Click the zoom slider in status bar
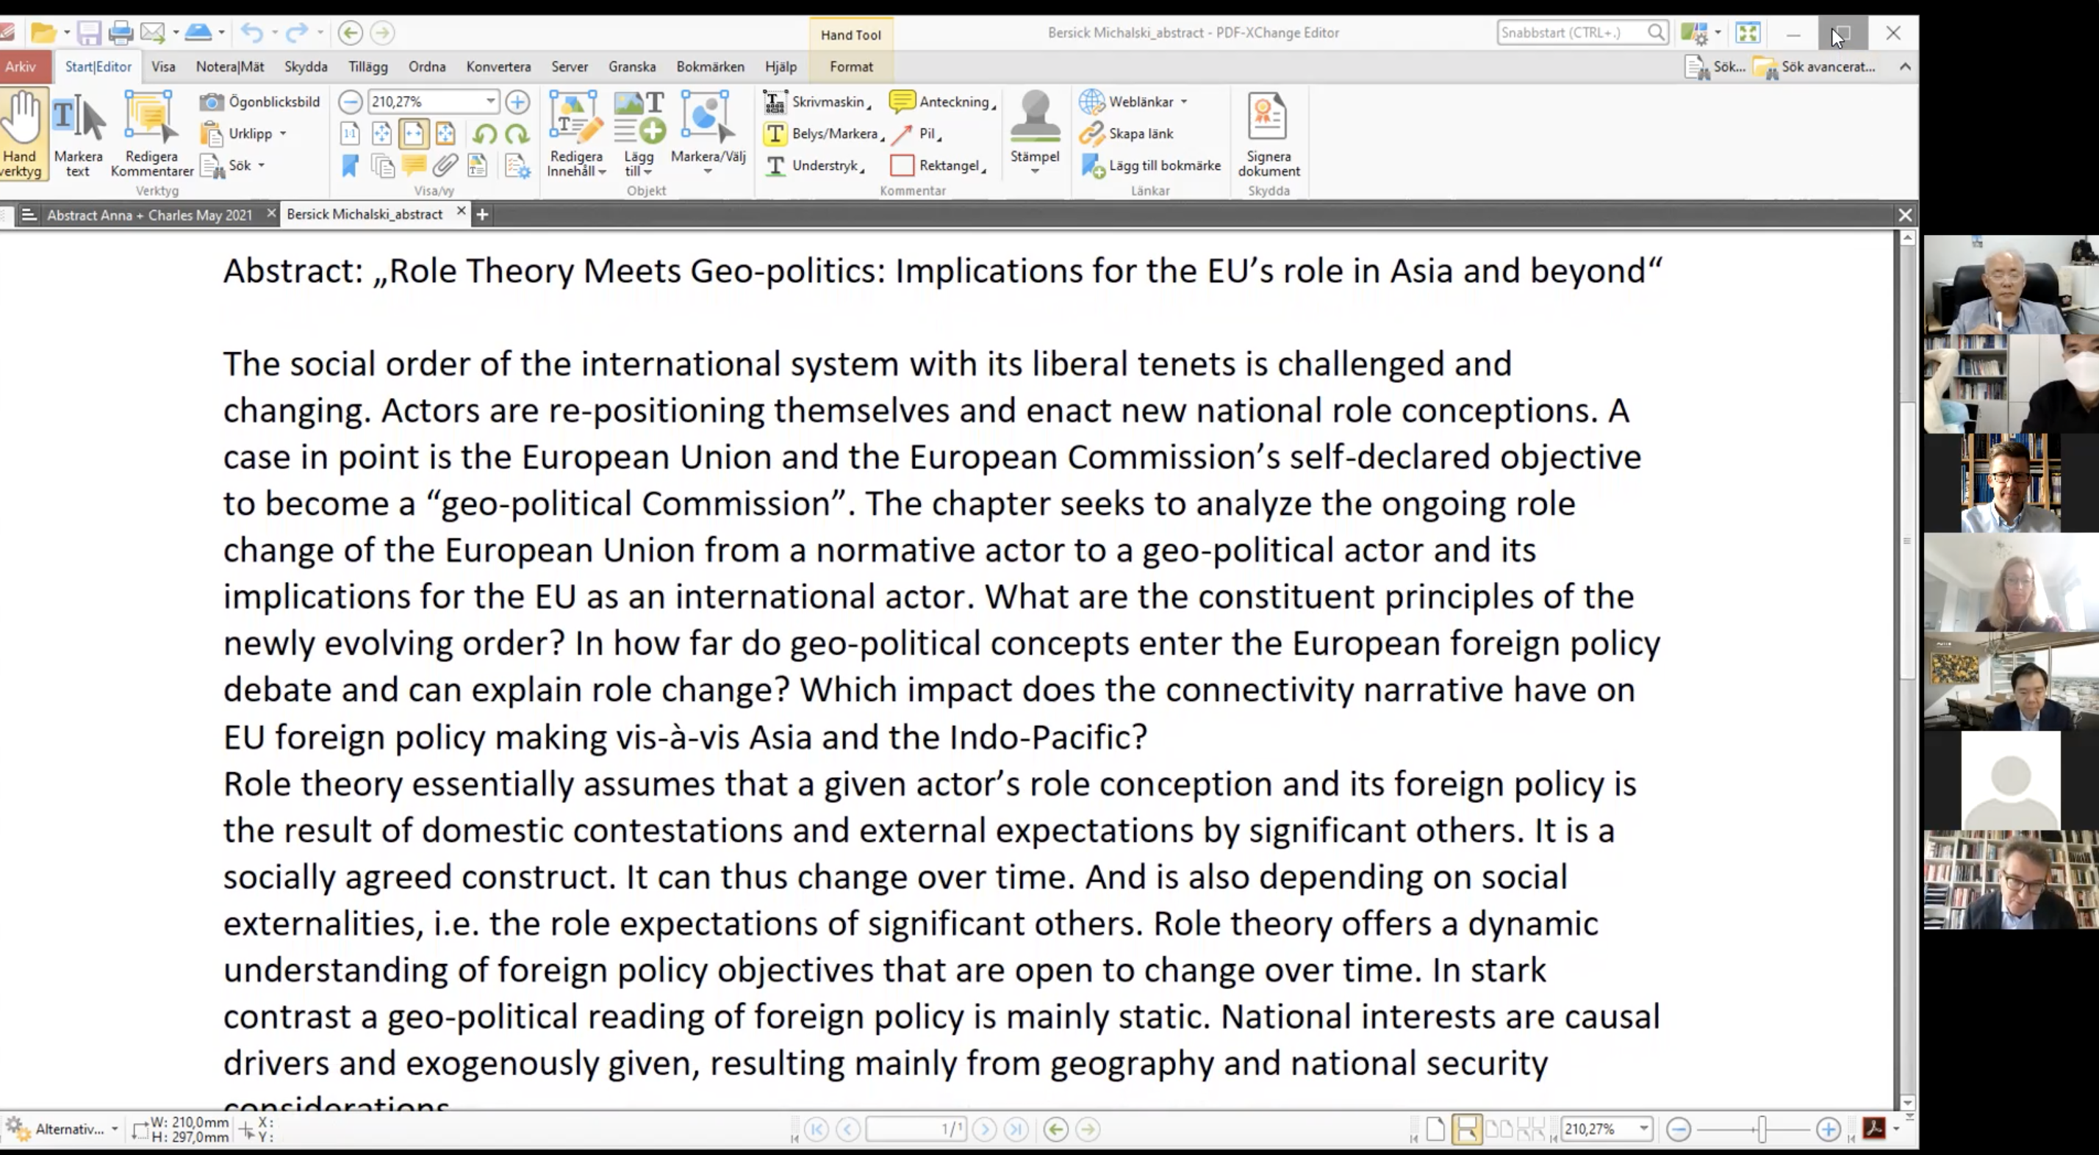This screenshot has height=1155, width=2099. 1762,1129
